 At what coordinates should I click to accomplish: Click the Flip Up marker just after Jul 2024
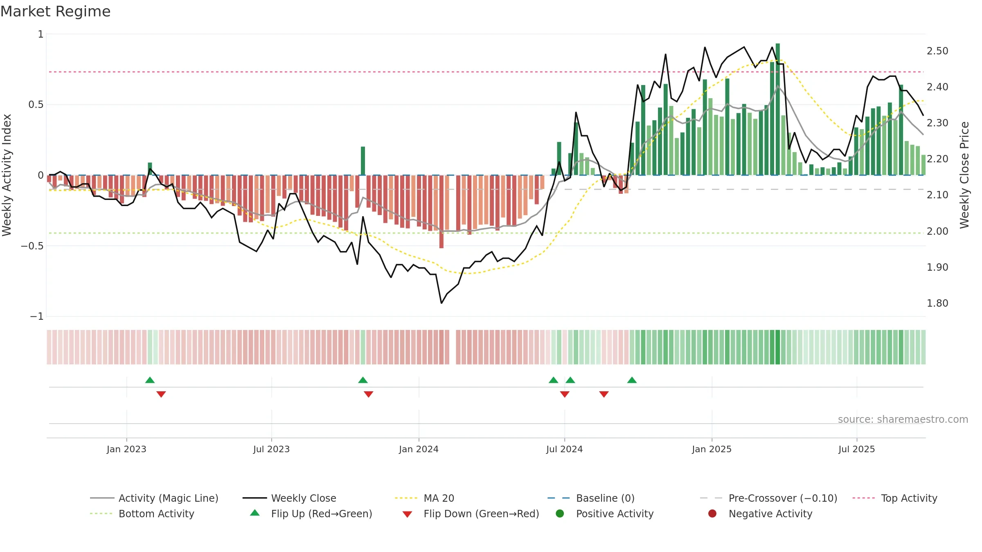[570, 380]
